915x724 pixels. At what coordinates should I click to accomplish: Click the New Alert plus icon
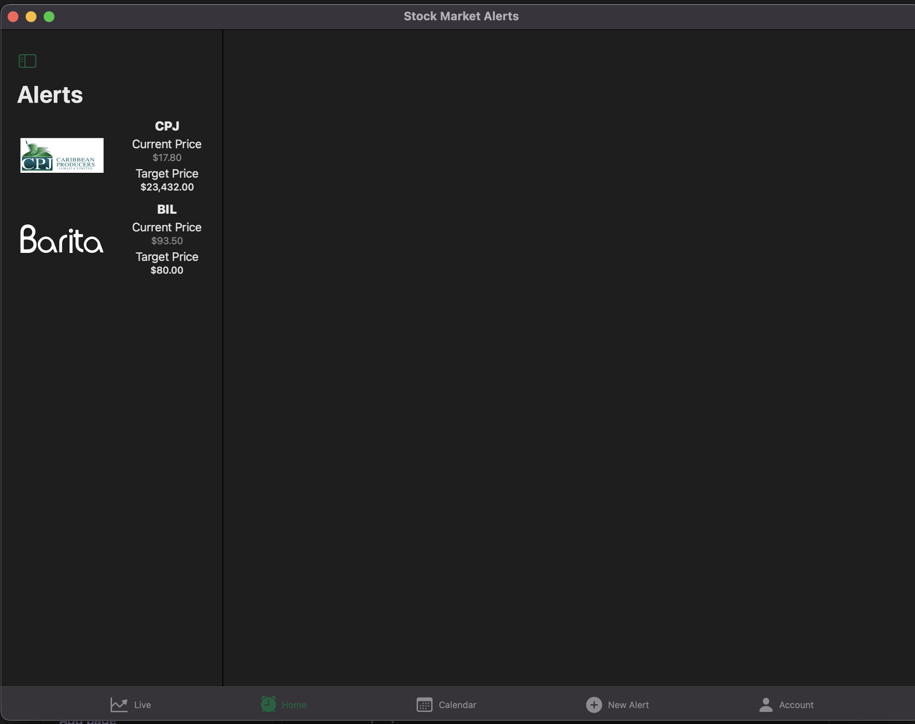coord(594,705)
